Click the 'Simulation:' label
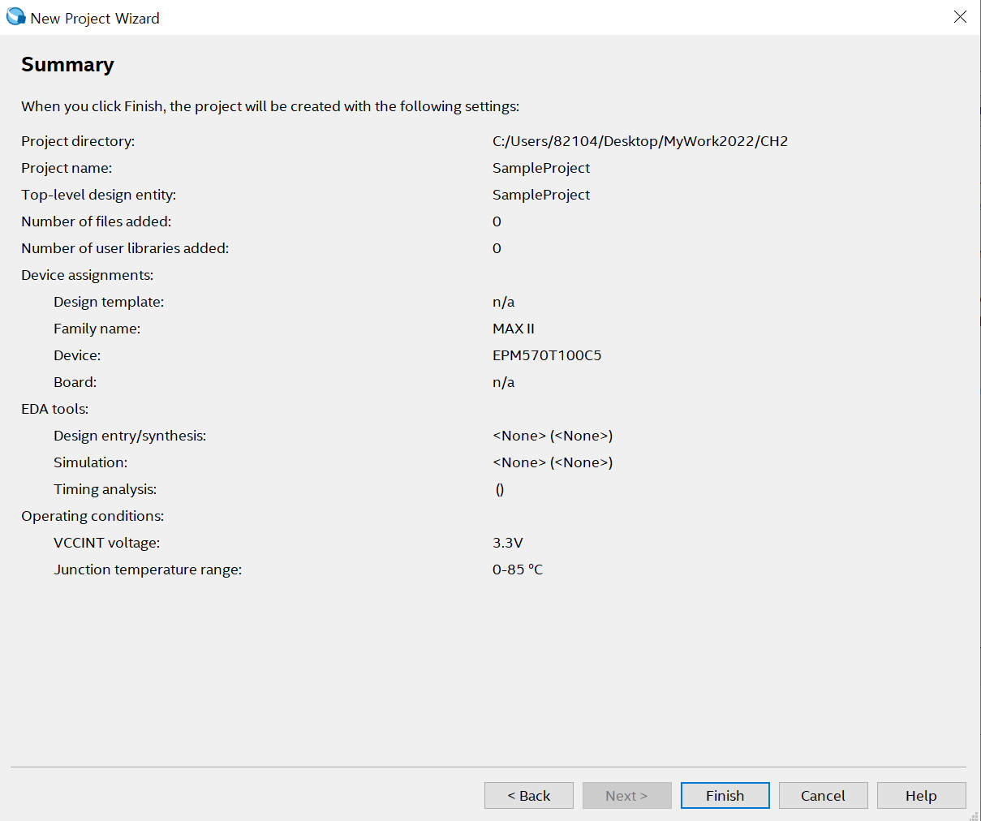This screenshot has height=821, width=981. 90,462
